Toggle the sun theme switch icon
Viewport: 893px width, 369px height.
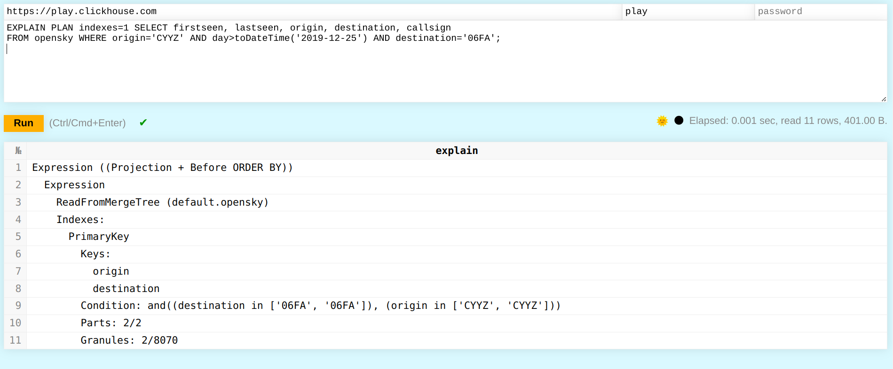[662, 121]
